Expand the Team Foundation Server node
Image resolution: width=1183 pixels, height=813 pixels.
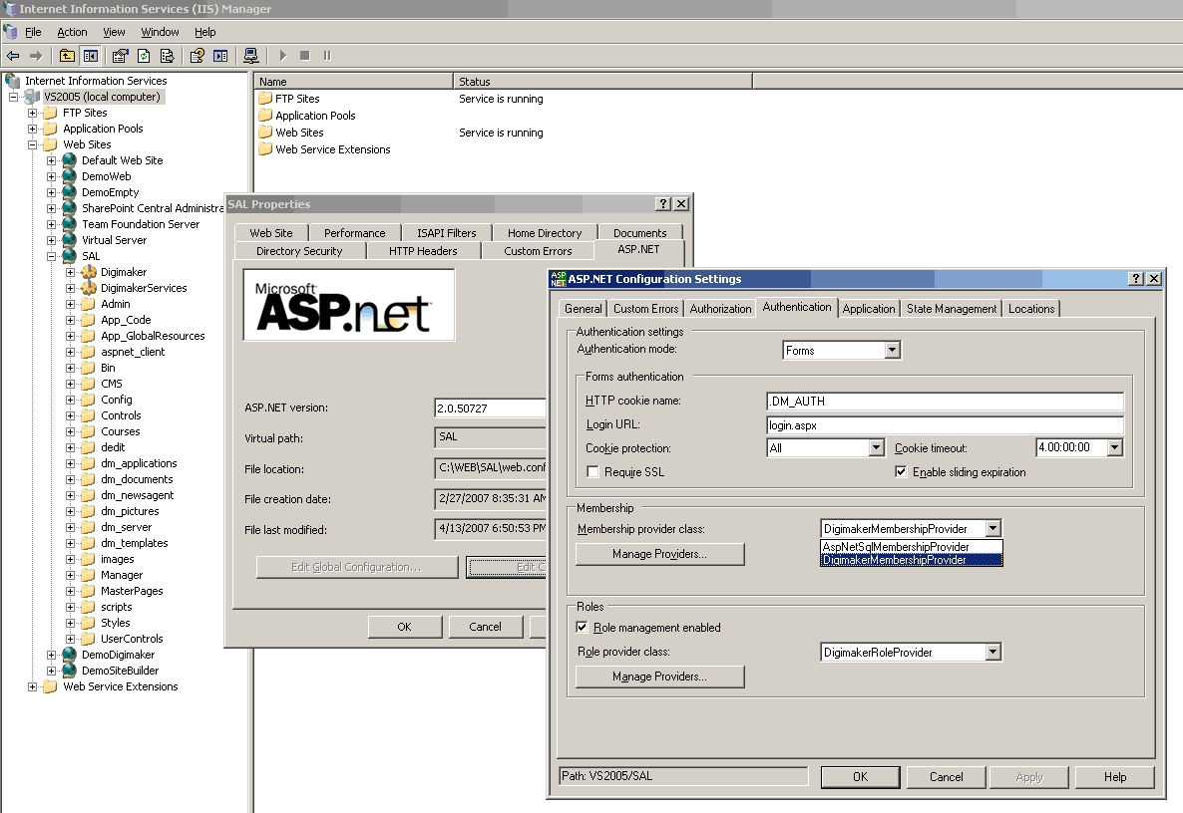51,224
